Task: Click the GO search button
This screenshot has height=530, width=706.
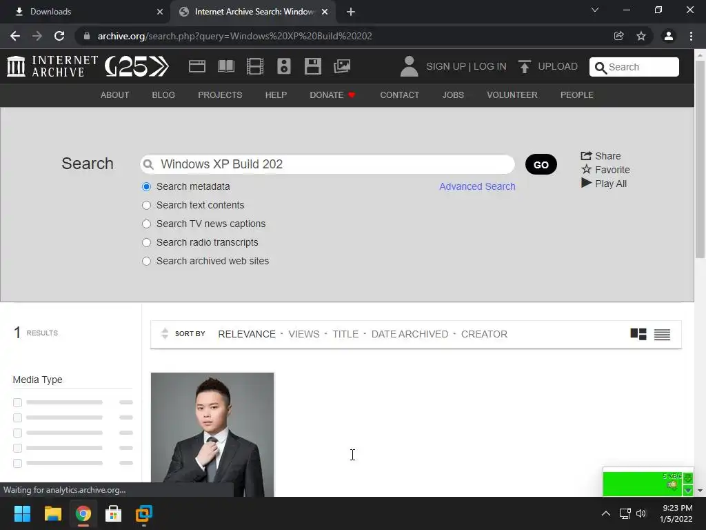Action: [541, 164]
